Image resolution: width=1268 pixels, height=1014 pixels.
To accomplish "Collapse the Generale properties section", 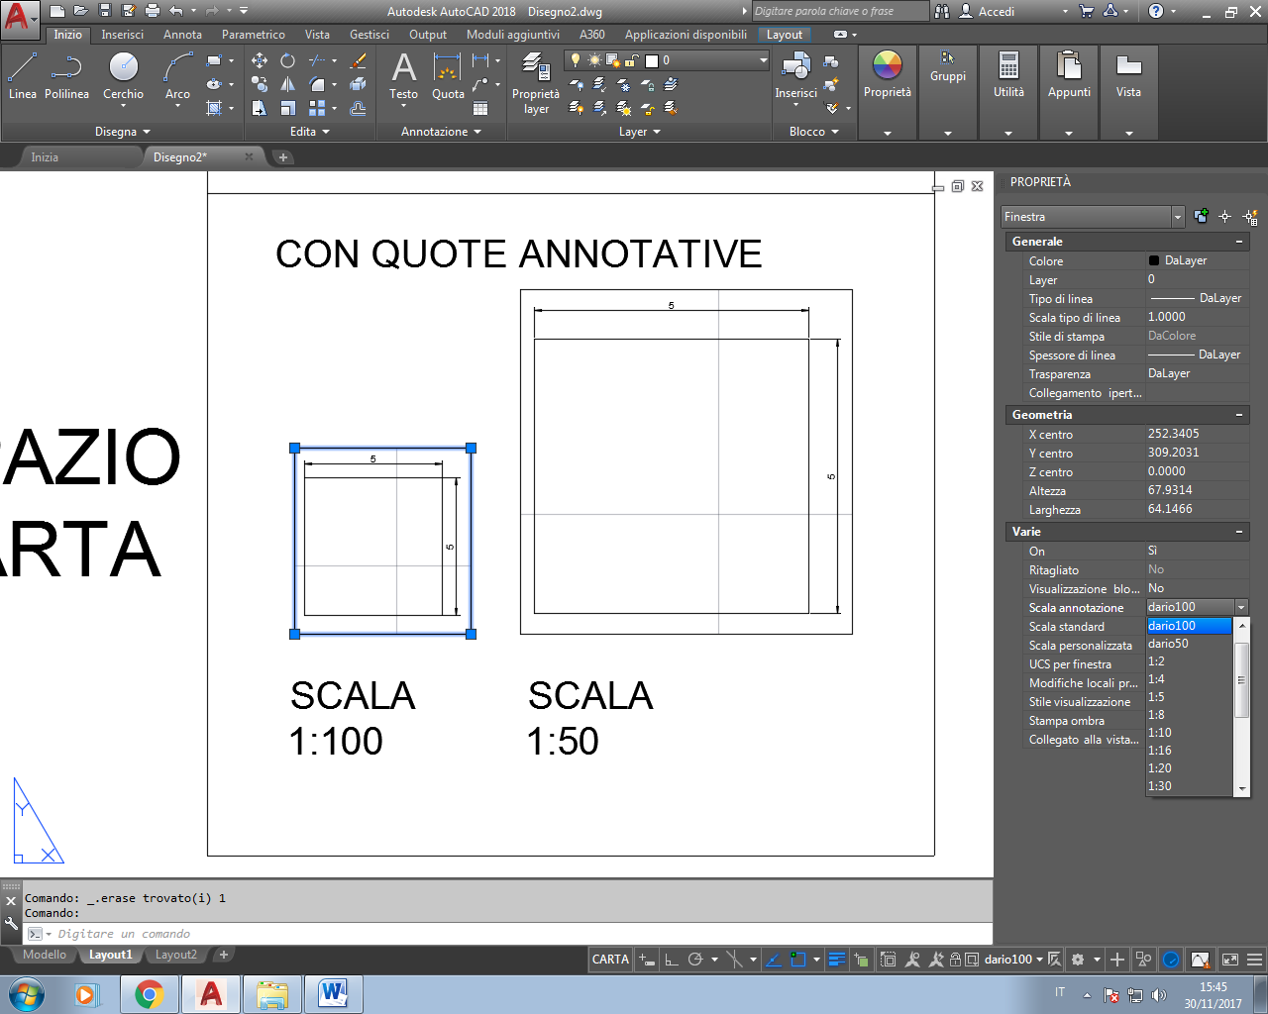I will pos(1239,242).
